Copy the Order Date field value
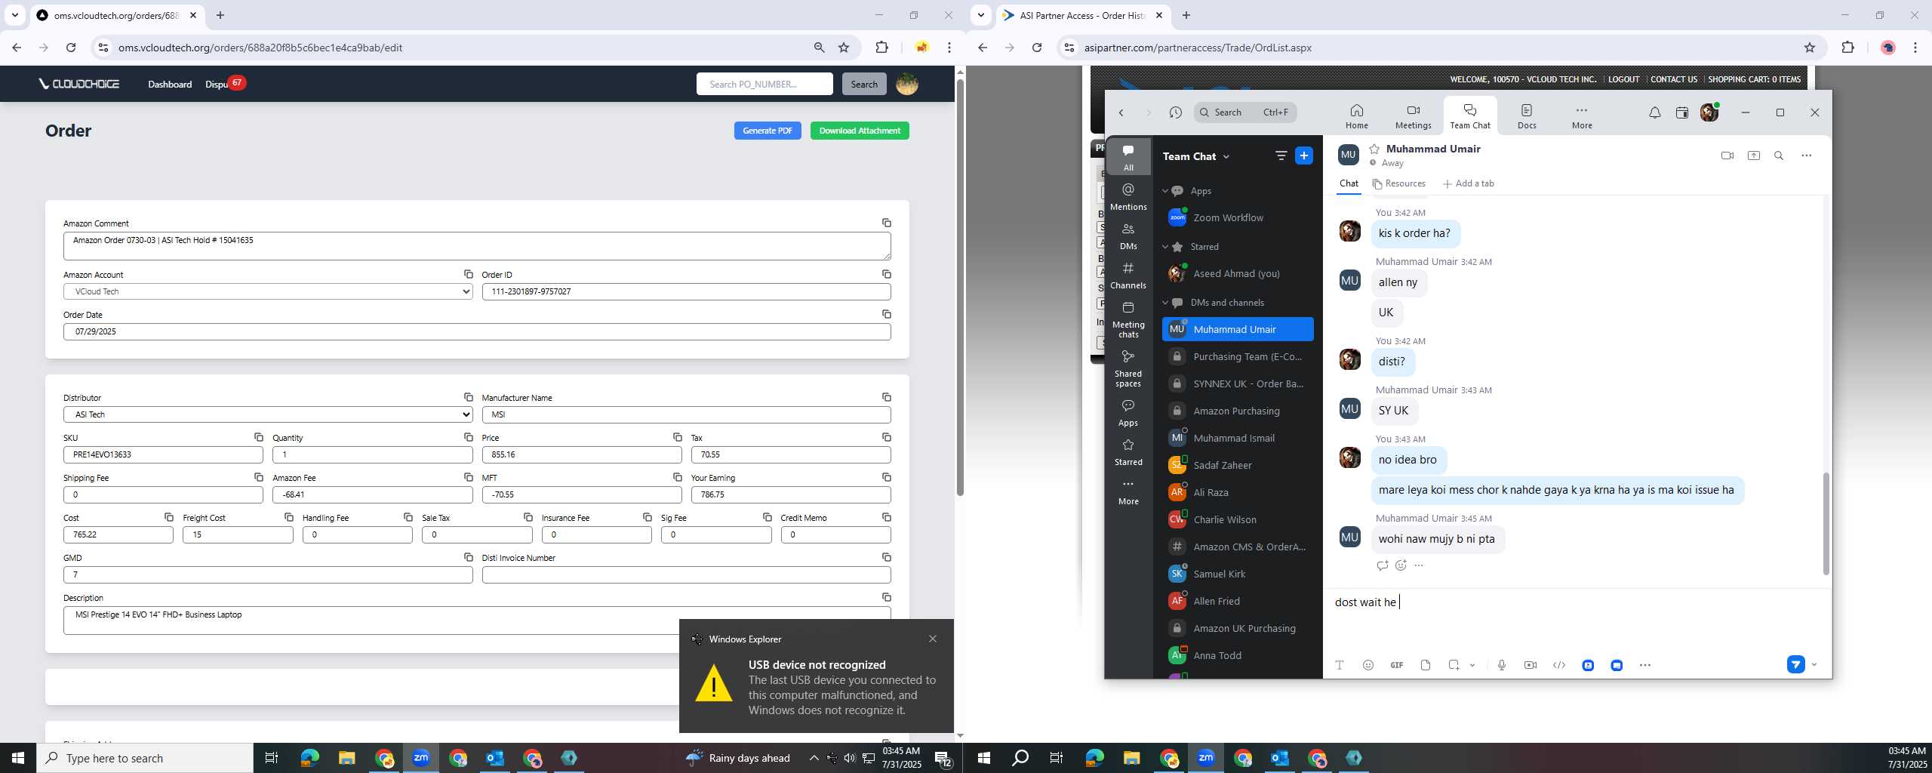The width and height of the screenshot is (1932, 773). (887, 314)
